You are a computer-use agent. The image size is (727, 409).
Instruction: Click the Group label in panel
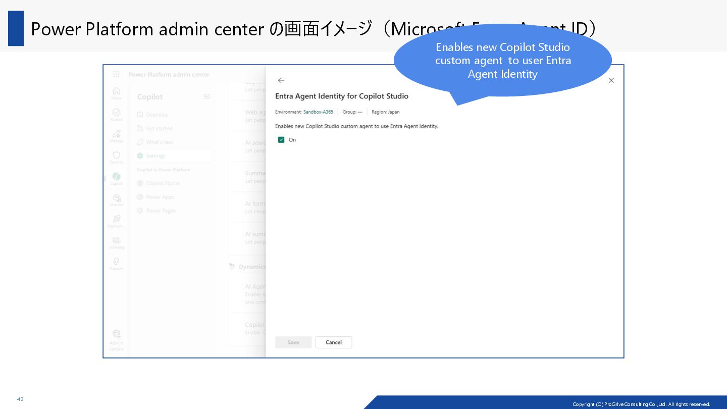pyautogui.click(x=352, y=112)
